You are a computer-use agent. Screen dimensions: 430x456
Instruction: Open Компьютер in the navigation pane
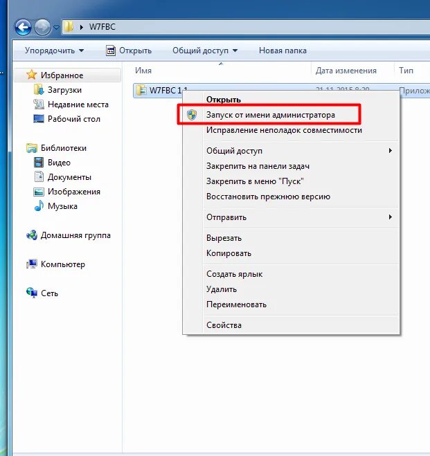tap(63, 264)
